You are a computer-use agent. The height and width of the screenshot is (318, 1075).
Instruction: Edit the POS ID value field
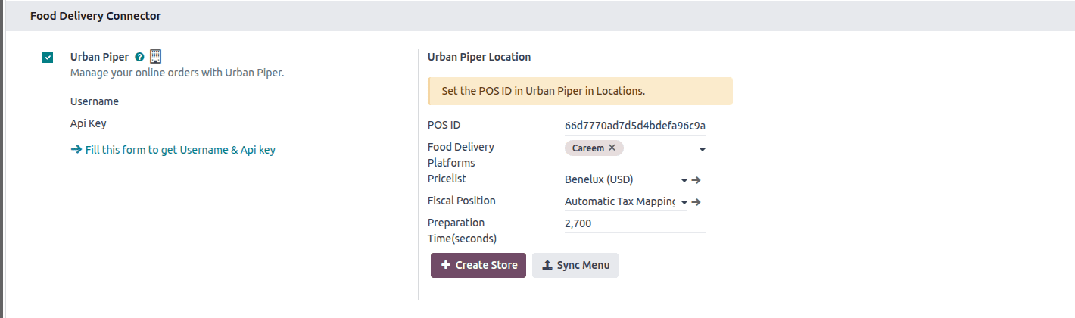(634, 125)
